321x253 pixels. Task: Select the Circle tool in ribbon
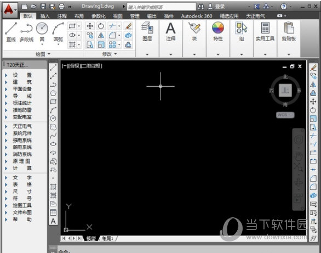pos(42,33)
